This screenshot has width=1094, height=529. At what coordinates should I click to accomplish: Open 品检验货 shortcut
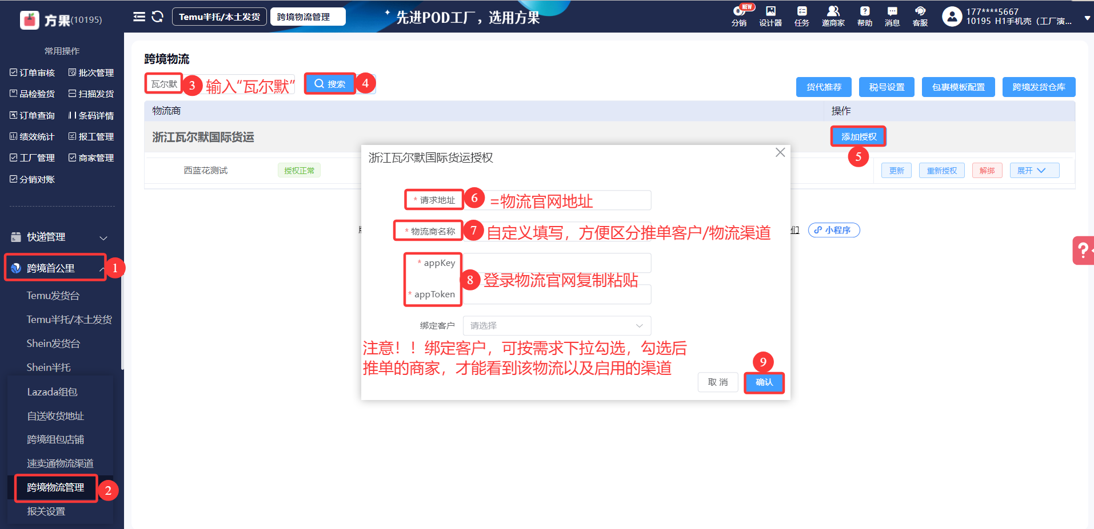click(33, 94)
